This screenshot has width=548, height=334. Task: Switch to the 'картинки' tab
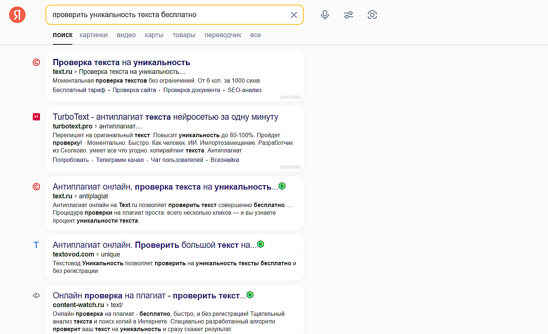tap(94, 35)
